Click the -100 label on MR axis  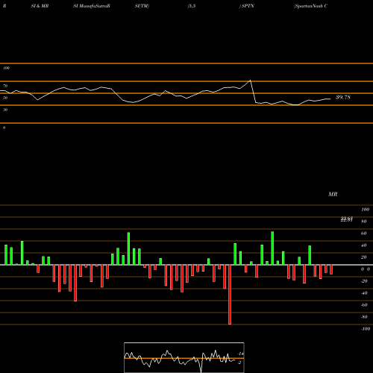click(366, 329)
